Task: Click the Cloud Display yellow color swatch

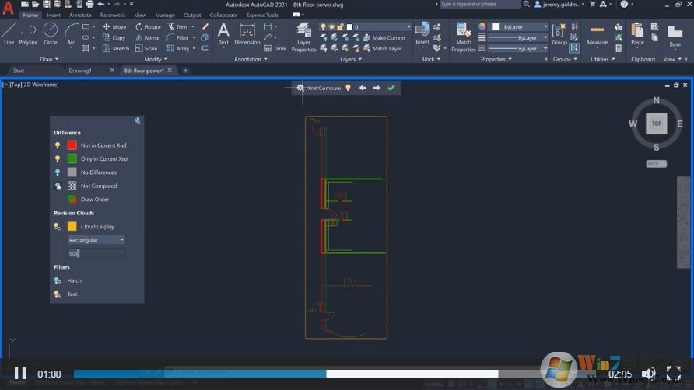Action: [x=72, y=227]
